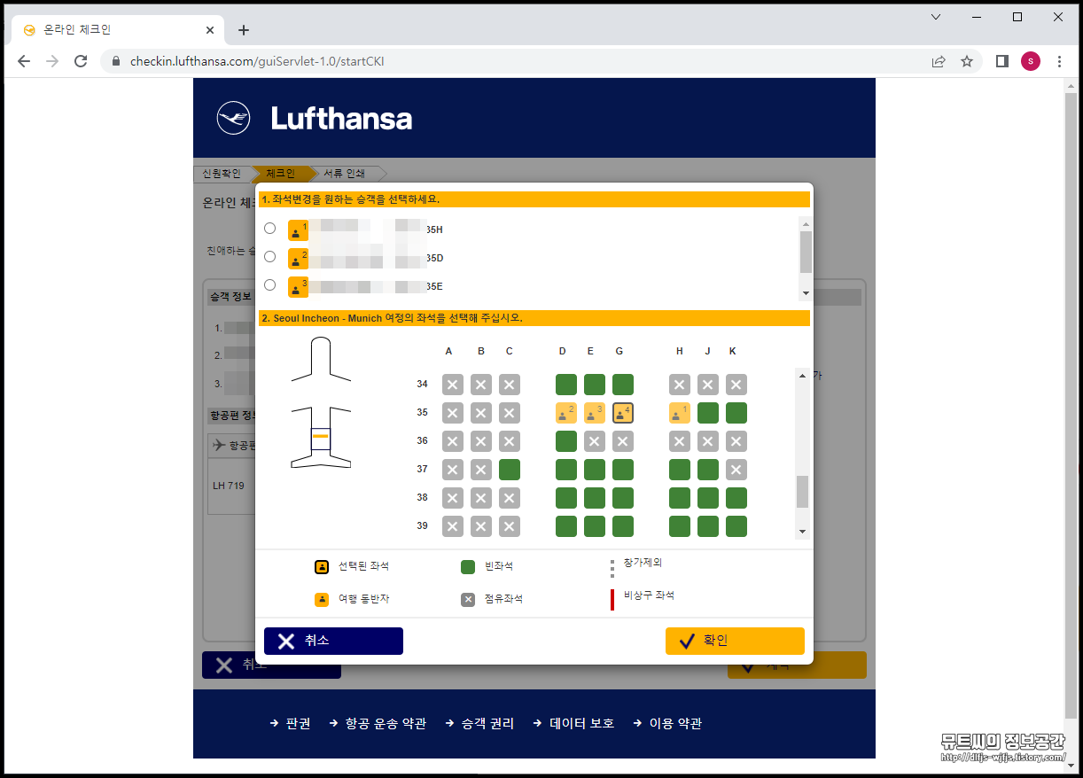1083x778 pixels.
Task: Open the 서류 인쇄 step tab
Action: click(x=344, y=174)
